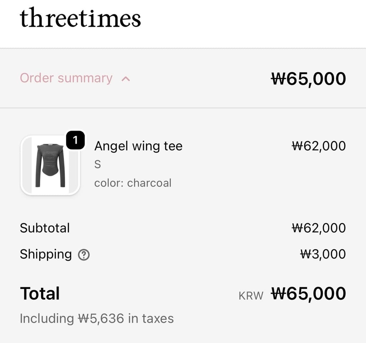The height and width of the screenshot is (343, 366).
Task: Click the size S variant text
Action: 98,165
